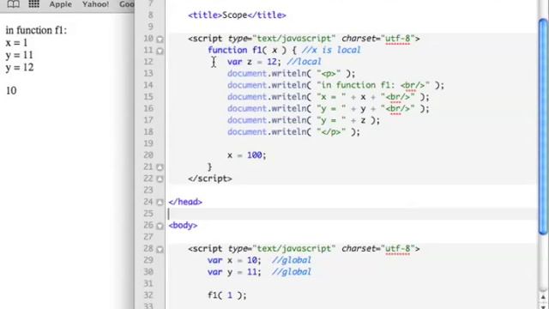Screen dimensions: 549x309
Task: Click the writeln 'in function f1' statement line 14
Action: 335,85
